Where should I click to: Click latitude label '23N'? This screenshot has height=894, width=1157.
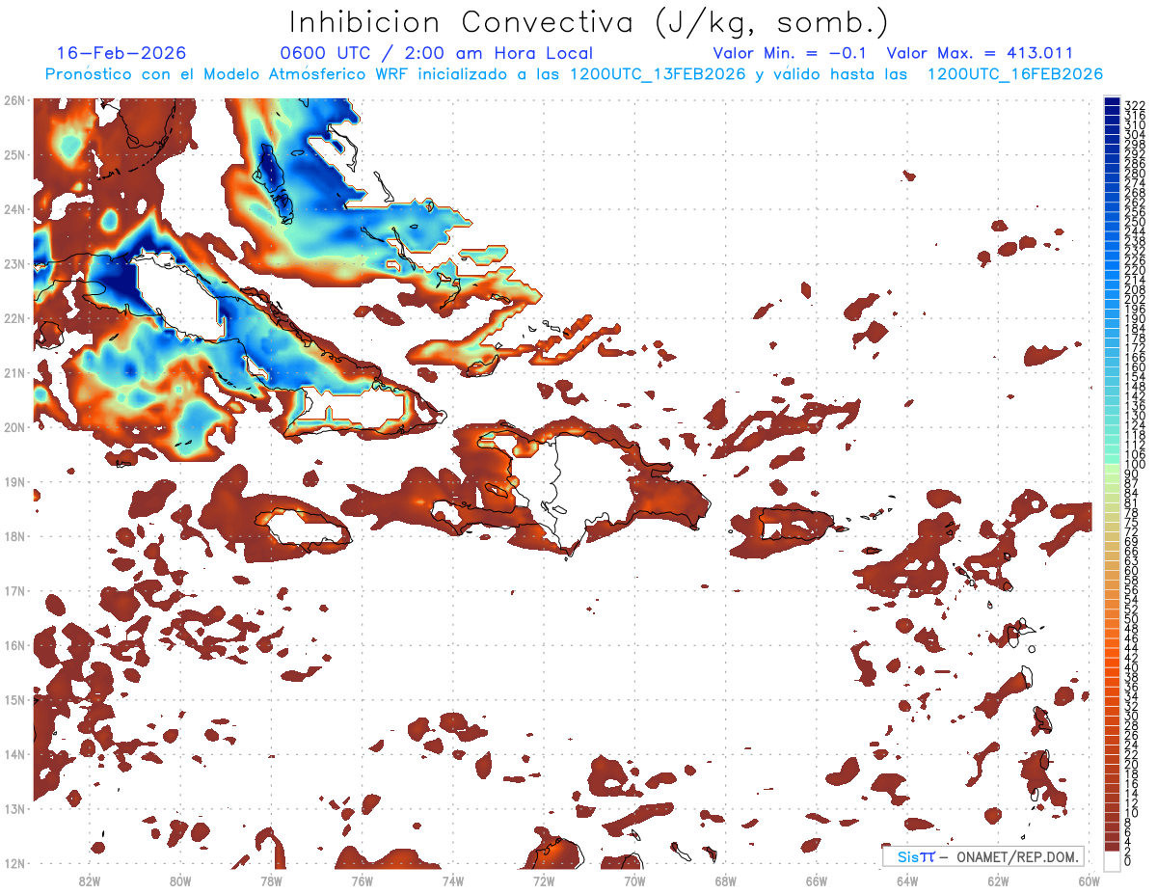[x=14, y=263]
